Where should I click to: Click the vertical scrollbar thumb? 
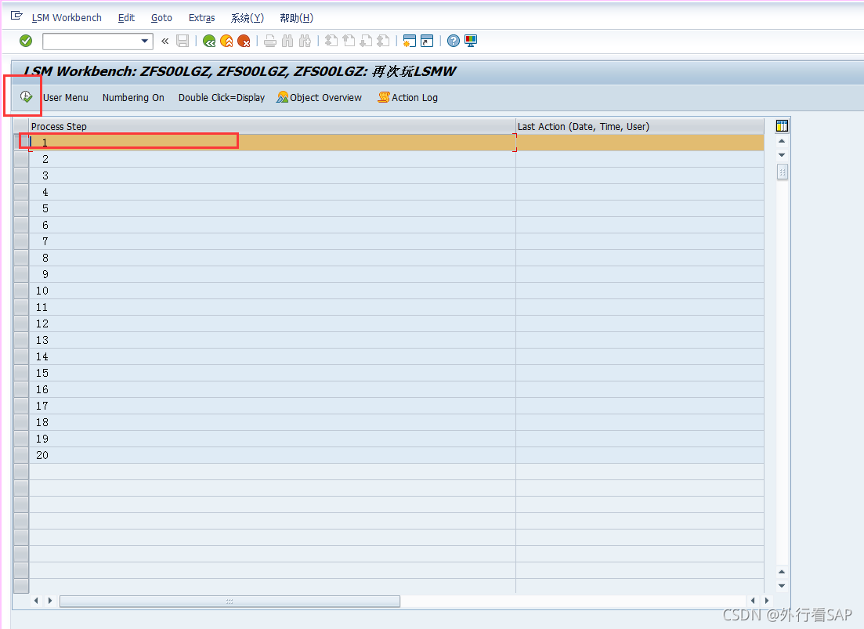coord(783,172)
